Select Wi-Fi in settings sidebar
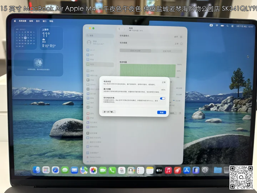 coord(100,50)
